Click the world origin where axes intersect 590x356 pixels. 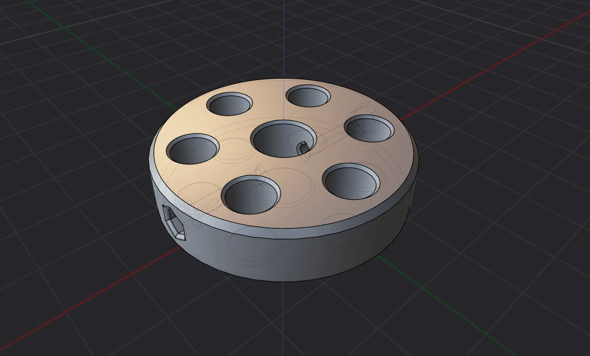(x=284, y=187)
